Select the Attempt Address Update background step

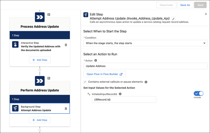click(40, 108)
